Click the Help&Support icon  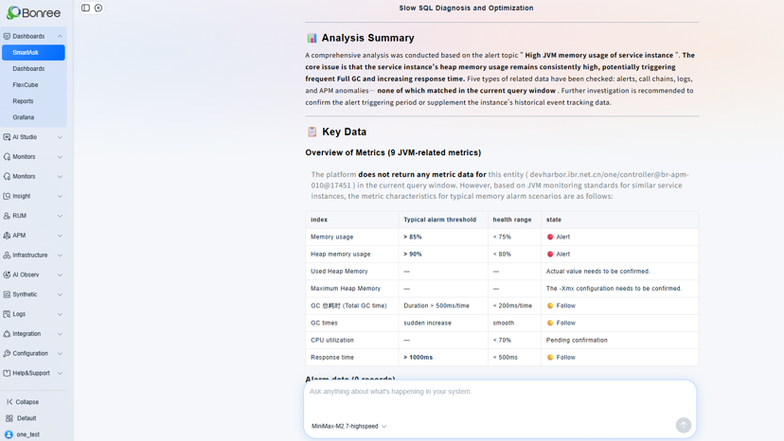(x=7, y=373)
